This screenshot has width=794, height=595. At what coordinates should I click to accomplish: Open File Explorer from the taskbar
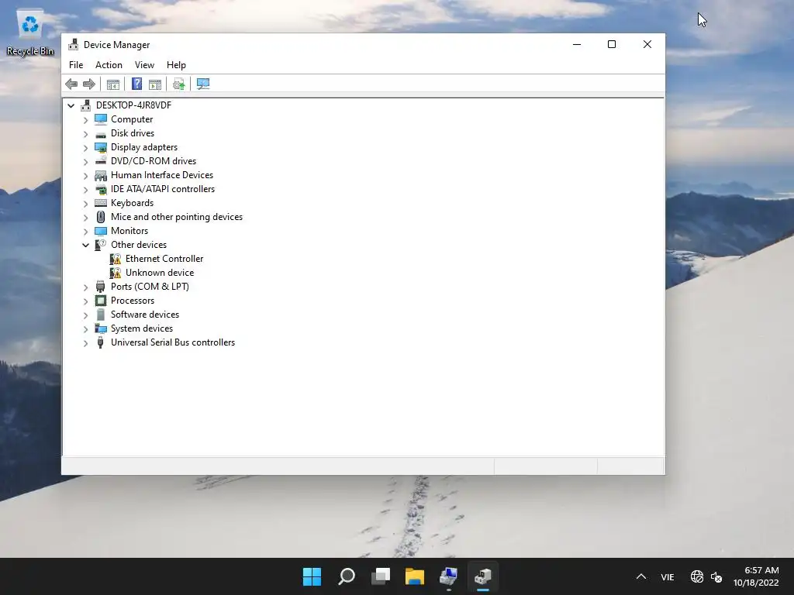415,576
